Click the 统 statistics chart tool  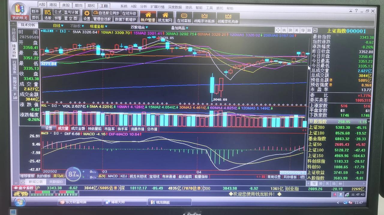click(x=284, y=30)
